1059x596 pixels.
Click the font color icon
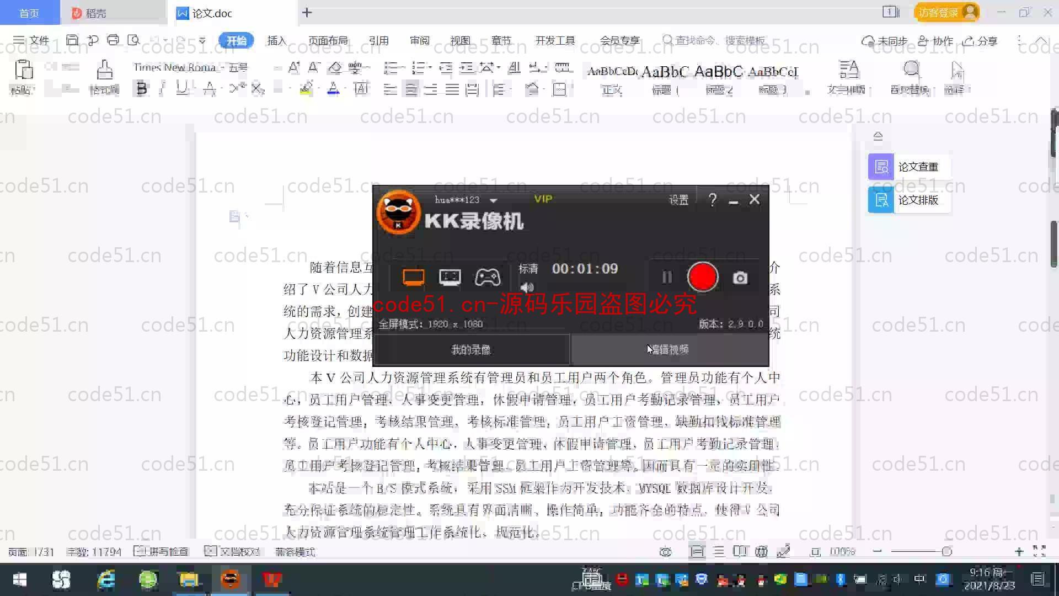(333, 88)
